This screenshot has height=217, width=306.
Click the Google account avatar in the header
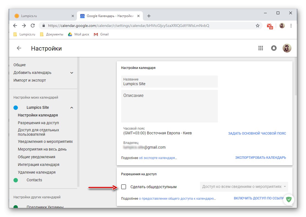pyautogui.click(x=287, y=48)
